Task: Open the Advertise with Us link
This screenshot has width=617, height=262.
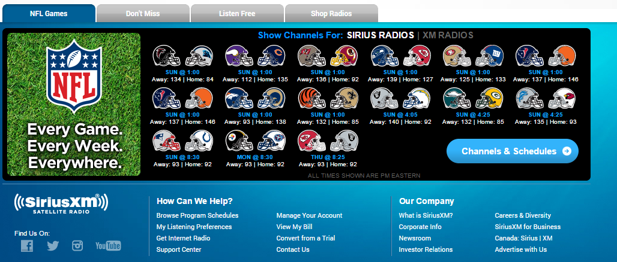Action: click(521, 249)
